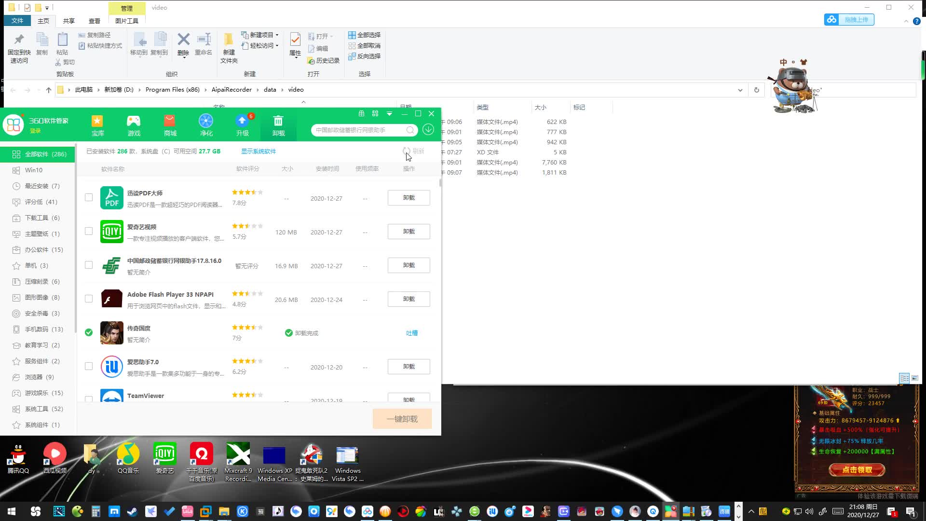Viewport: 926px width, 521px height.
Task: Click the skin icon next to the gift
Action: [x=375, y=114]
